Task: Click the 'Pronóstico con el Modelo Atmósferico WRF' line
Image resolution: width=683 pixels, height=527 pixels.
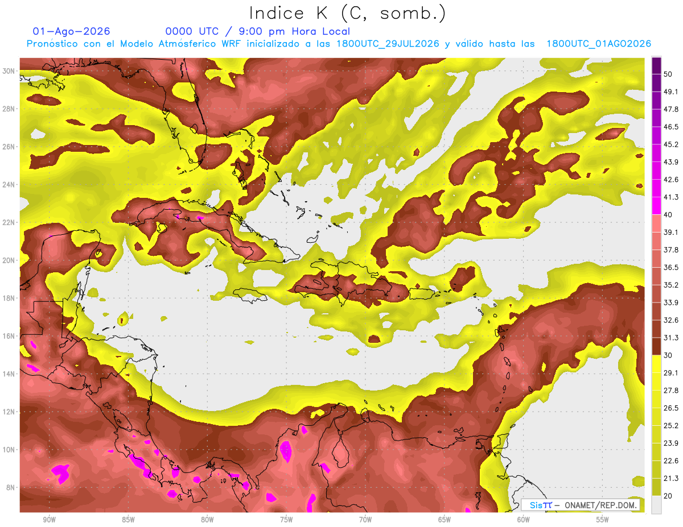Action: point(339,44)
